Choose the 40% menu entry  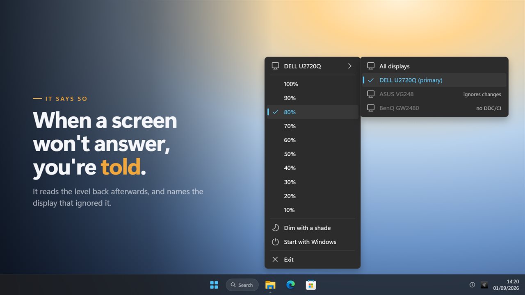(x=313, y=168)
